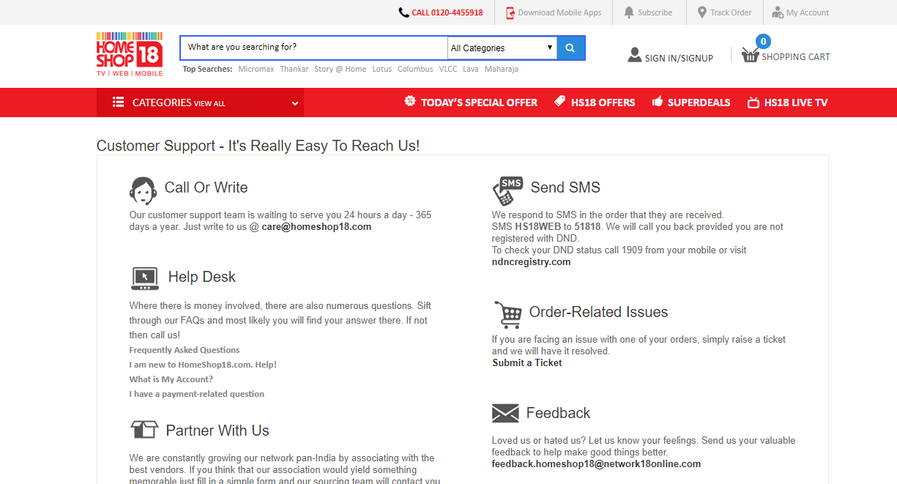This screenshot has width=897, height=484.
Task: Expand the Categories View All menu
Action: [x=200, y=103]
